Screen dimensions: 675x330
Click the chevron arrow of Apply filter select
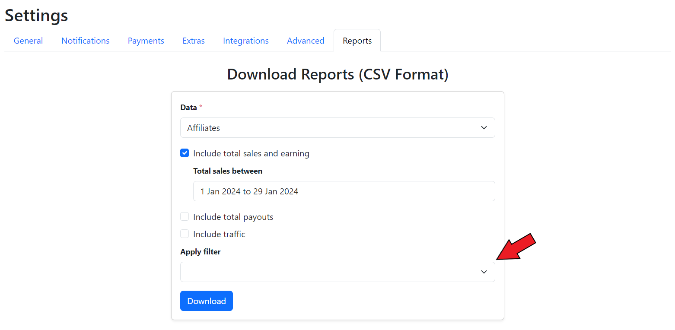point(484,272)
